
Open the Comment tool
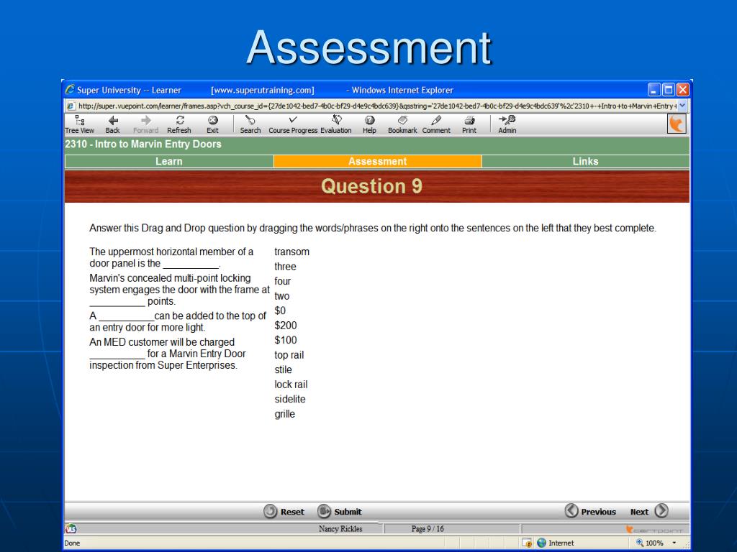[436, 125]
